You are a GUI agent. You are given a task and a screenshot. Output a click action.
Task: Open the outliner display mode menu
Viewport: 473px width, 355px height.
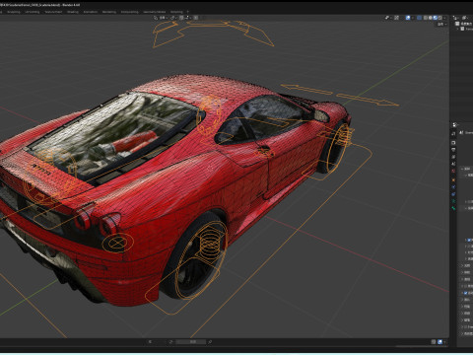[x=456, y=18]
